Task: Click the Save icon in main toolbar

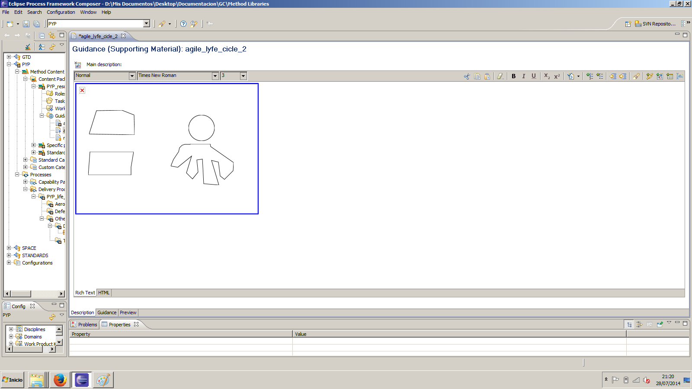Action: coord(26,24)
